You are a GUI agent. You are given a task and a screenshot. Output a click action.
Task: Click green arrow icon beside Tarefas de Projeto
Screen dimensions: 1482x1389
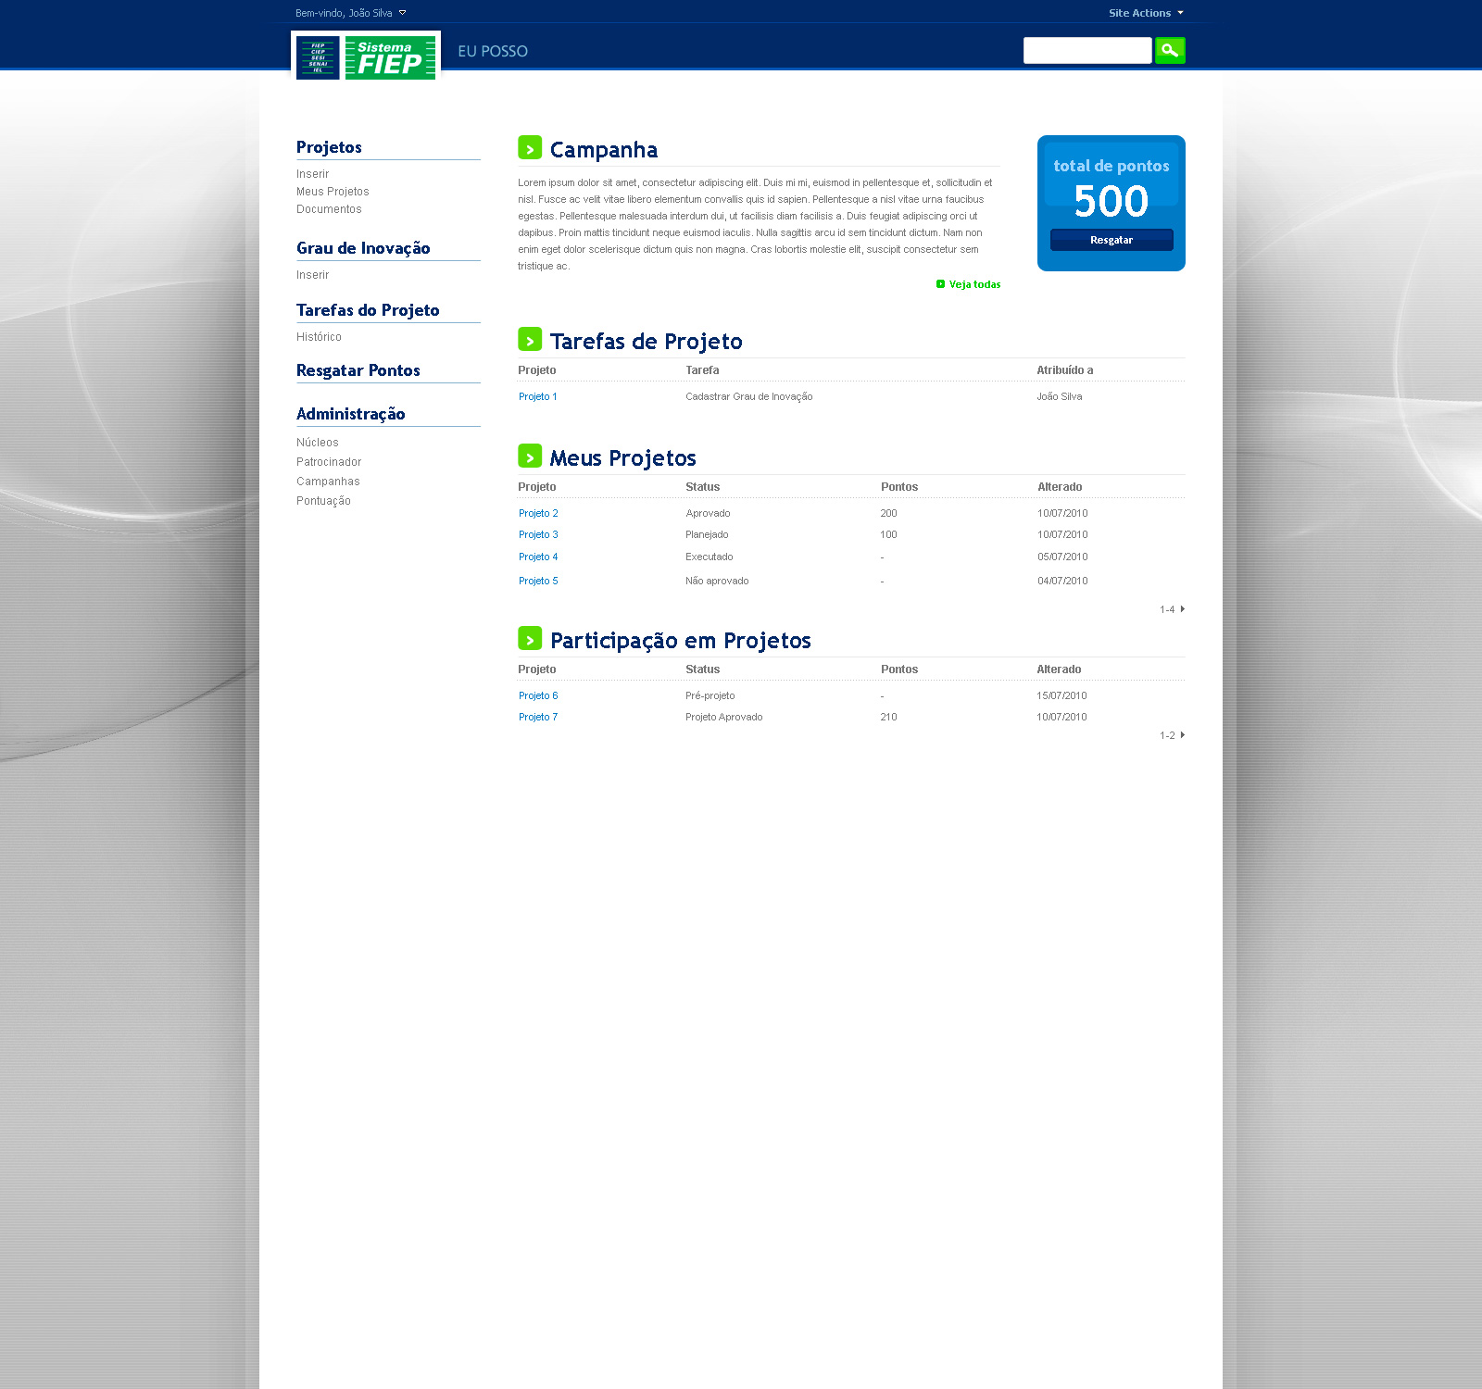click(x=530, y=340)
